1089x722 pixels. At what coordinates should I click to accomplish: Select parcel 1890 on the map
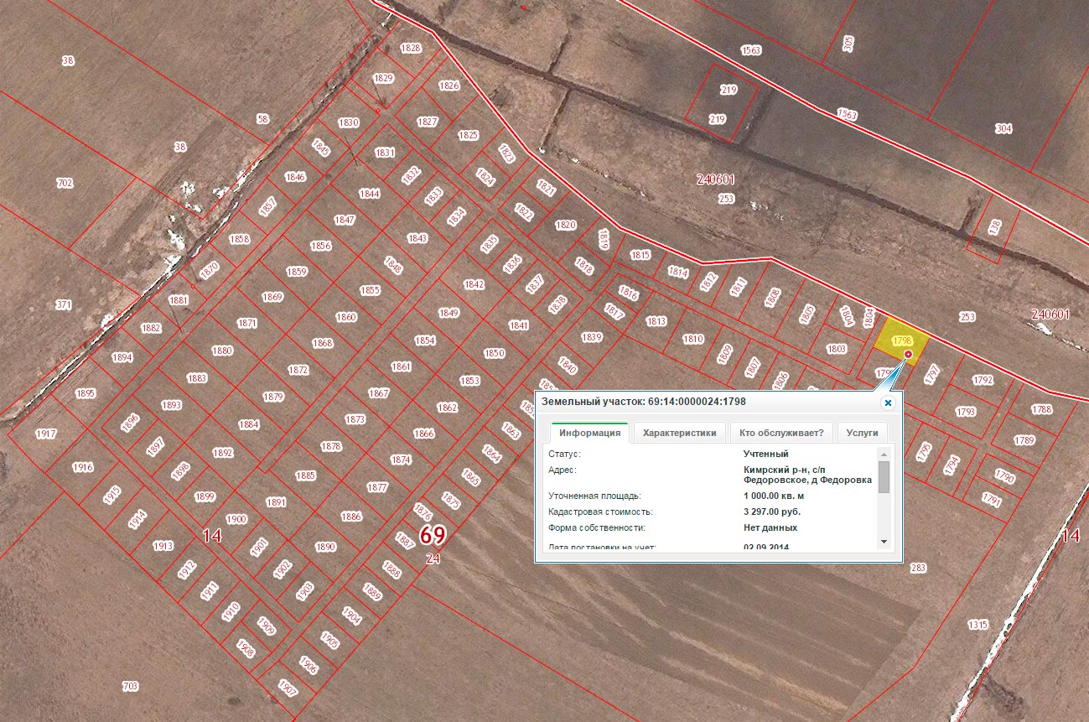click(x=325, y=547)
